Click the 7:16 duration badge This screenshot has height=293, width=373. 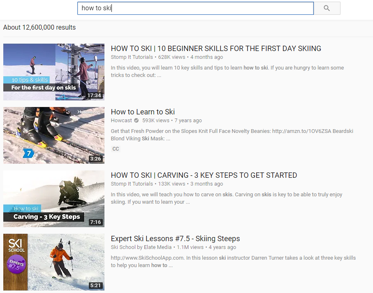96,222
